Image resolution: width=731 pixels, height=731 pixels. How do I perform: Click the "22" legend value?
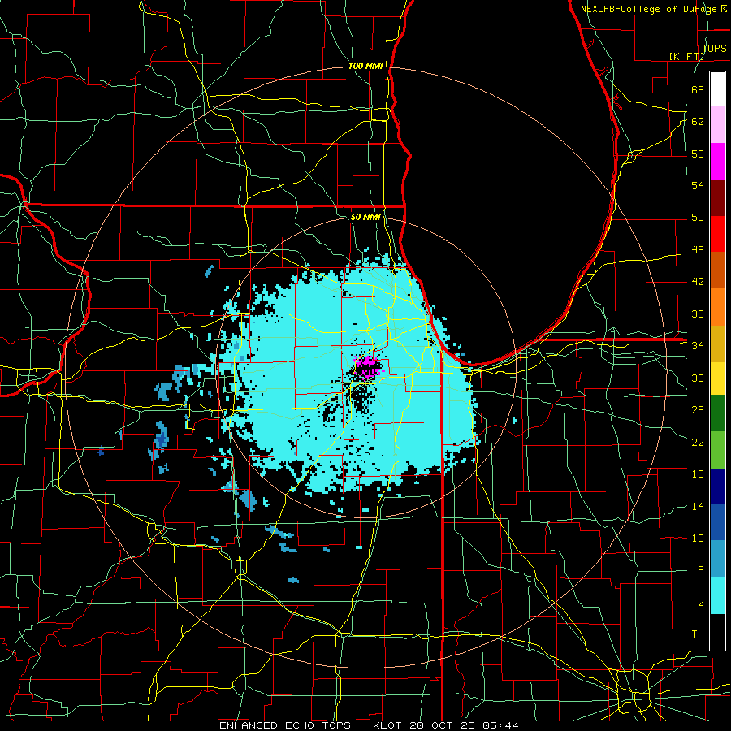click(x=698, y=442)
